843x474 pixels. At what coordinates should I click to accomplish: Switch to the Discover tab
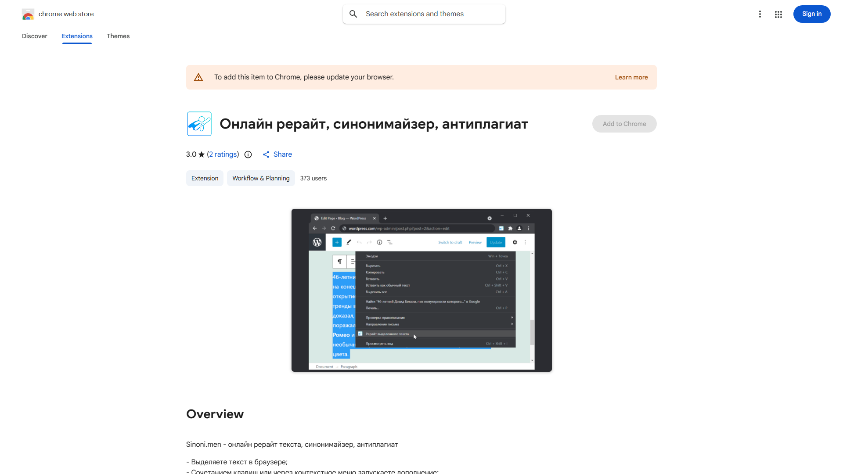[x=35, y=36]
